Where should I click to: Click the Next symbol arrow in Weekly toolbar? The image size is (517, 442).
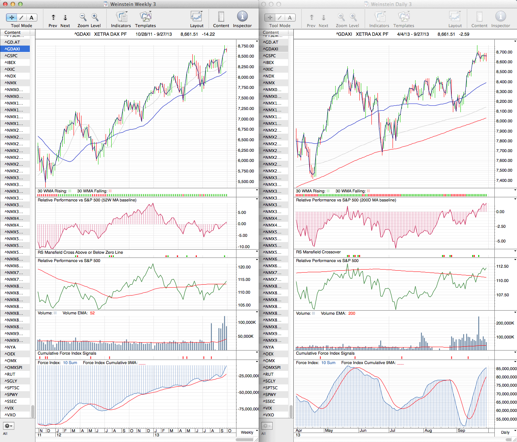coord(65,17)
